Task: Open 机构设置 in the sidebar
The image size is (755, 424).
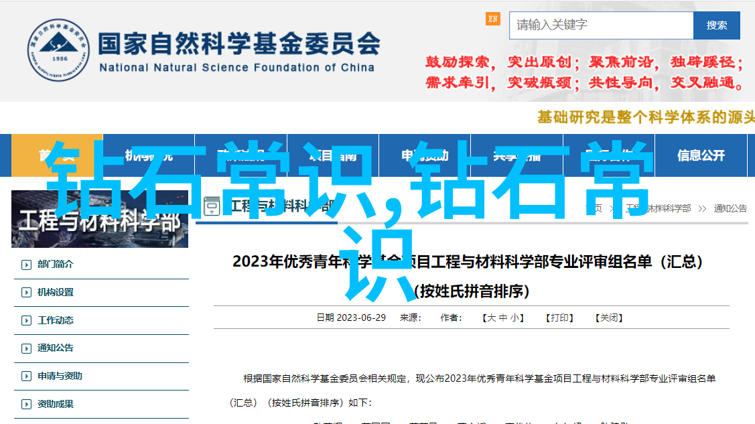Action: 56,292
